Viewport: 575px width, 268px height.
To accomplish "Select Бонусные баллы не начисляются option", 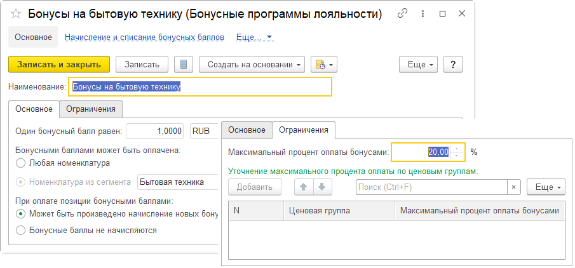I will click(x=21, y=231).
